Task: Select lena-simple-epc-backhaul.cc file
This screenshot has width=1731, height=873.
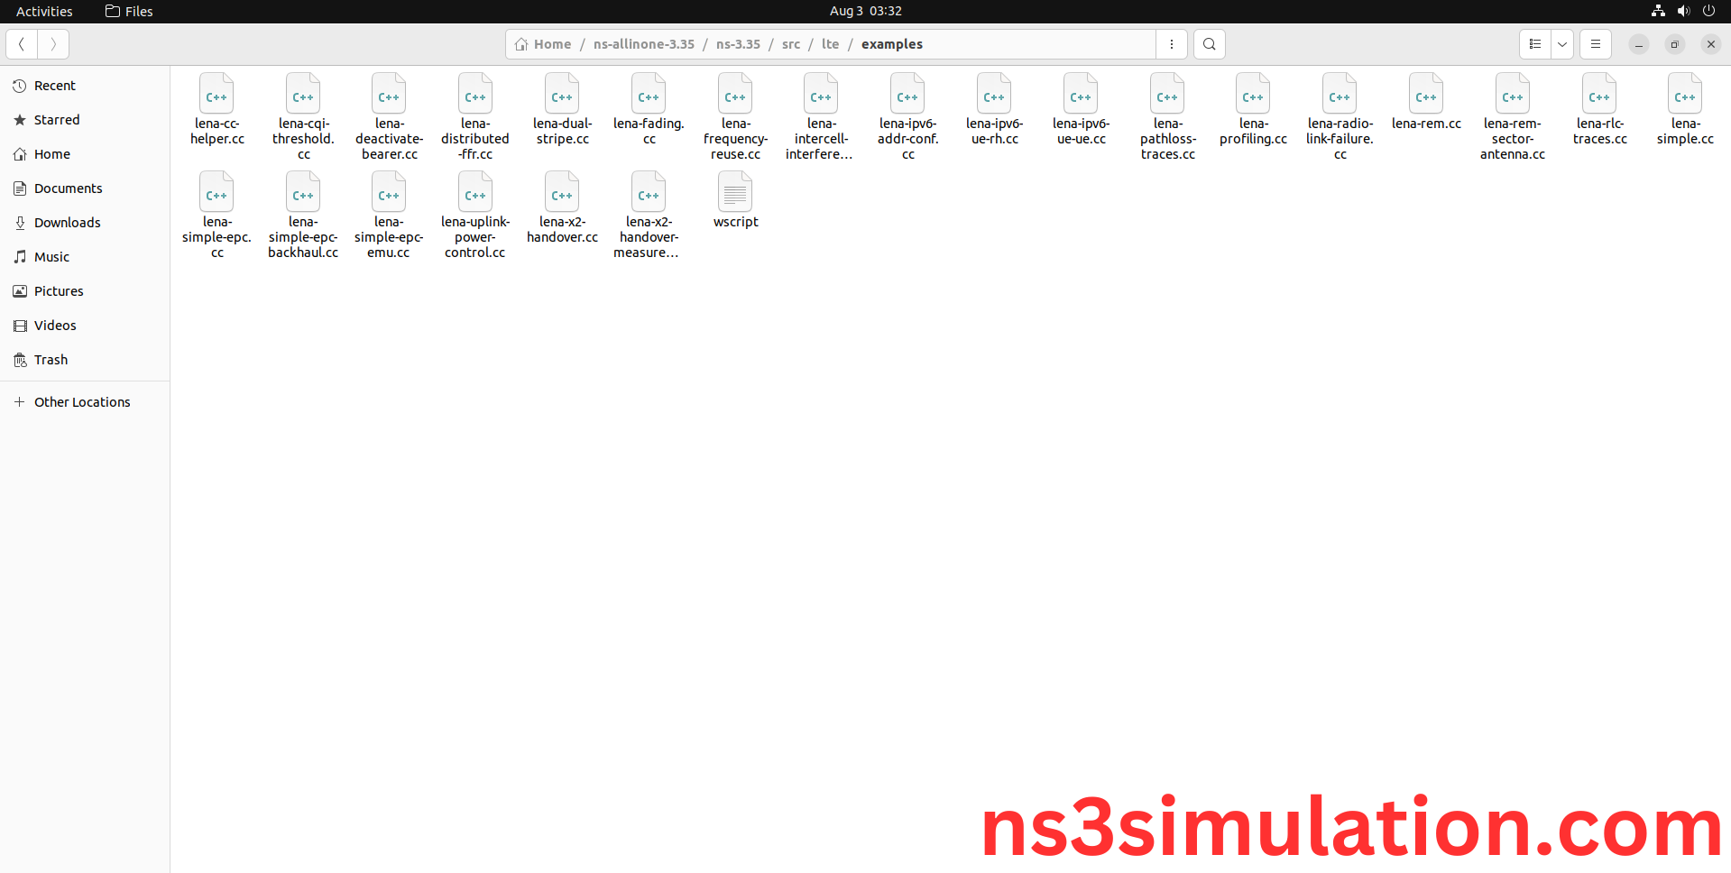Action: (x=303, y=216)
